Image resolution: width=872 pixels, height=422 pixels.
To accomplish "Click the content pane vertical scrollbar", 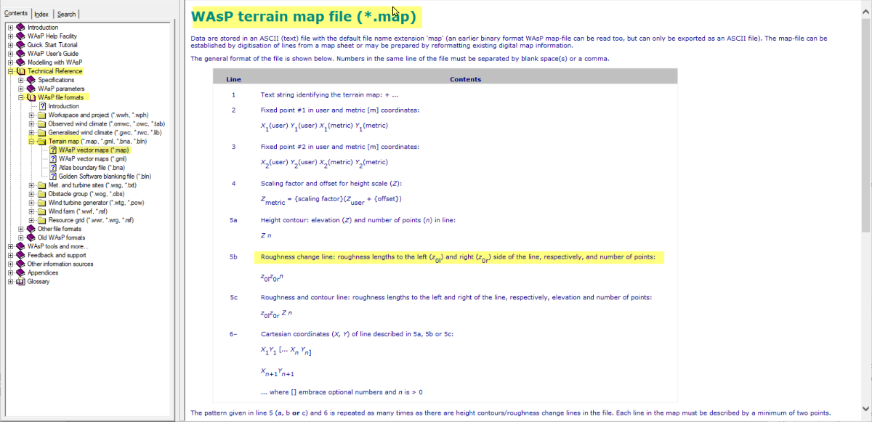I will point(865,211).
